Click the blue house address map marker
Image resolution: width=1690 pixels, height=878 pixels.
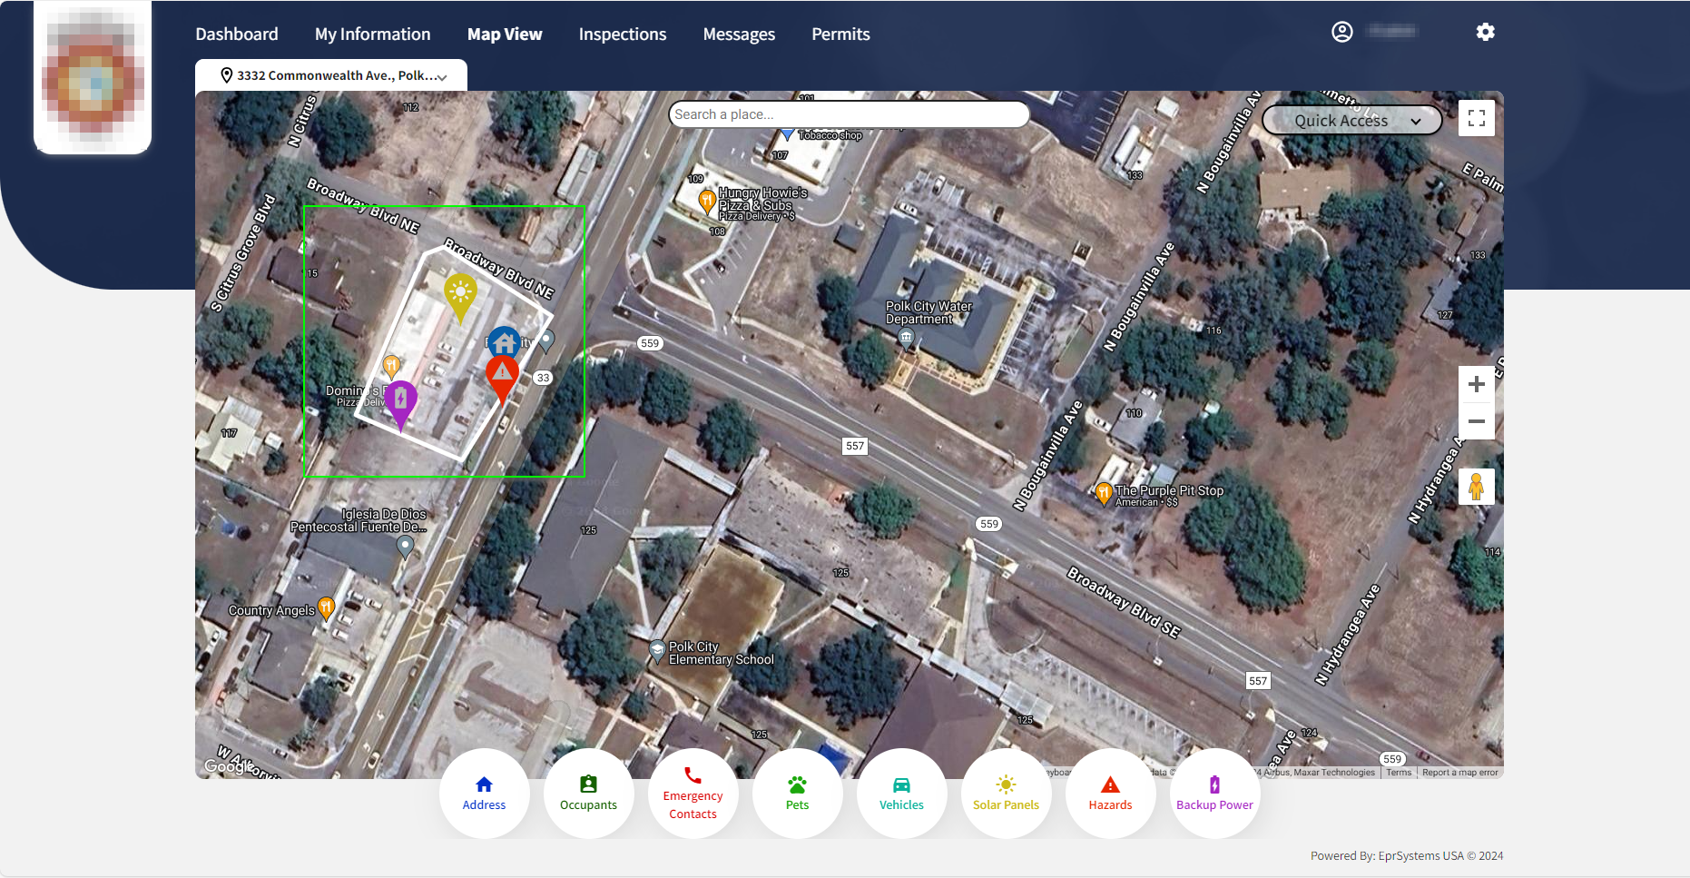point(505,343)
